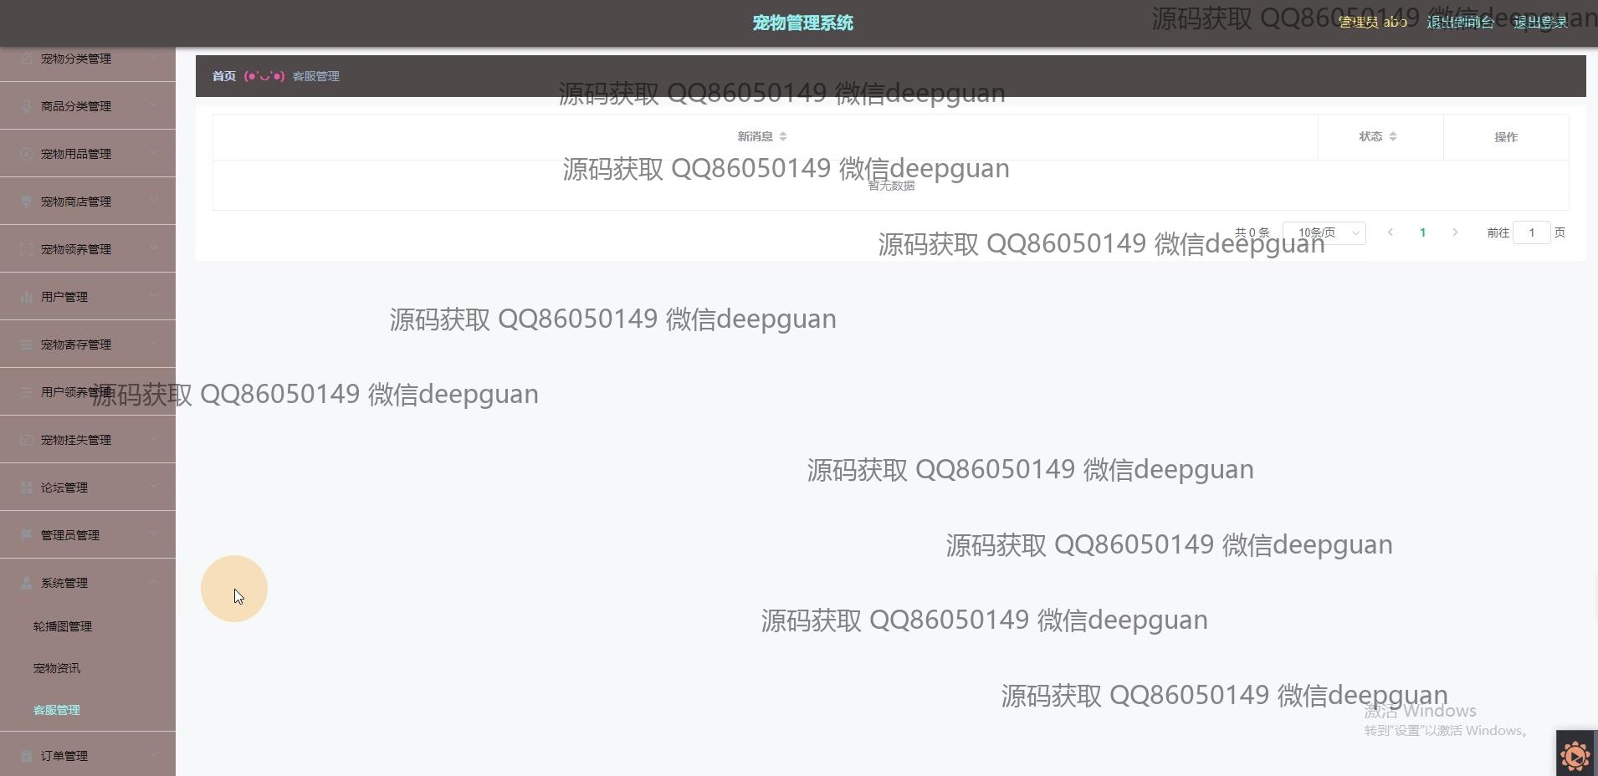
Task: Click 退出登录 link in header
Action: point(1540,23)
